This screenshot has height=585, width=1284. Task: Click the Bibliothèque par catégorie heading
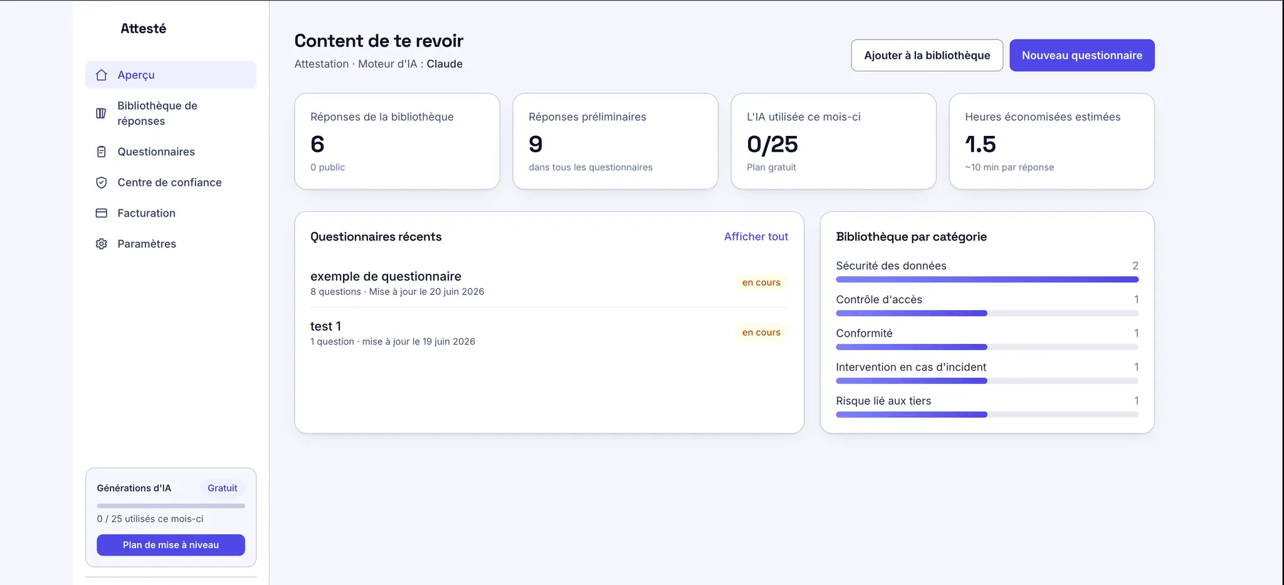911,237
